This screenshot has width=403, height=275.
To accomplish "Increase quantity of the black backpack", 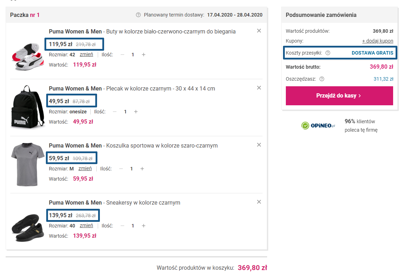I will tap(136, 112).
